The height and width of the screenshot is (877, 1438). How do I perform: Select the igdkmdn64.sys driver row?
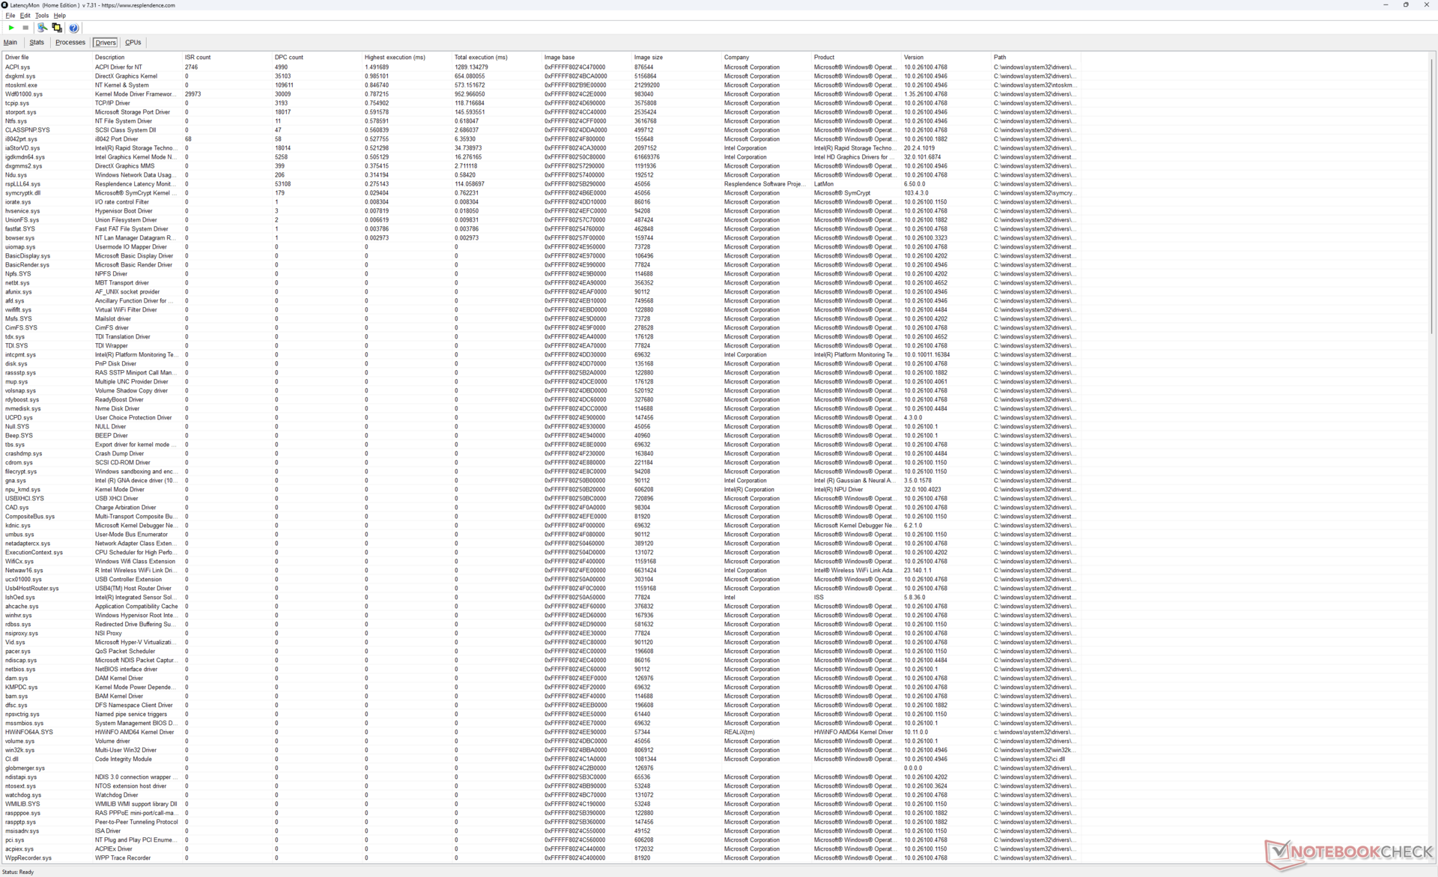pos(541,157)
